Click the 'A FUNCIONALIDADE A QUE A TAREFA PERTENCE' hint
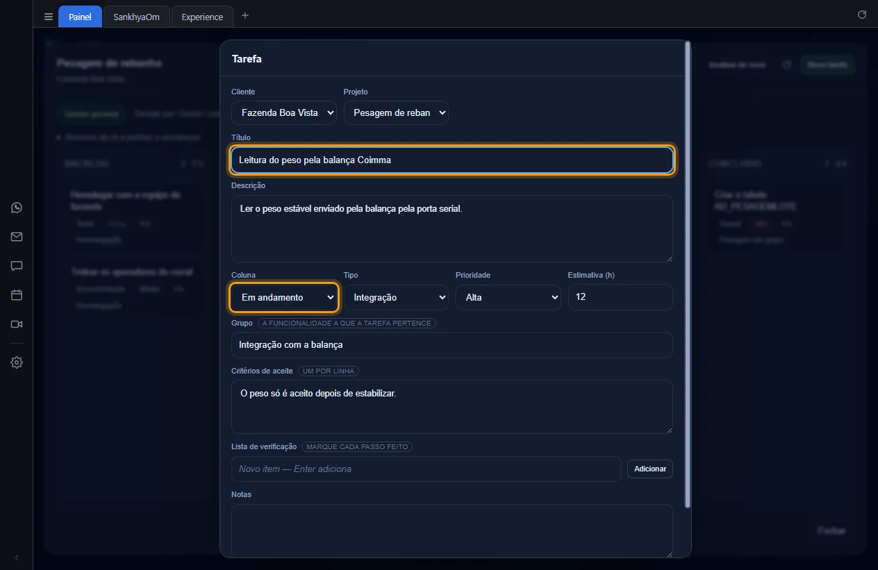The height and width of the screenshot is (570, 878). tap(347, 323)
